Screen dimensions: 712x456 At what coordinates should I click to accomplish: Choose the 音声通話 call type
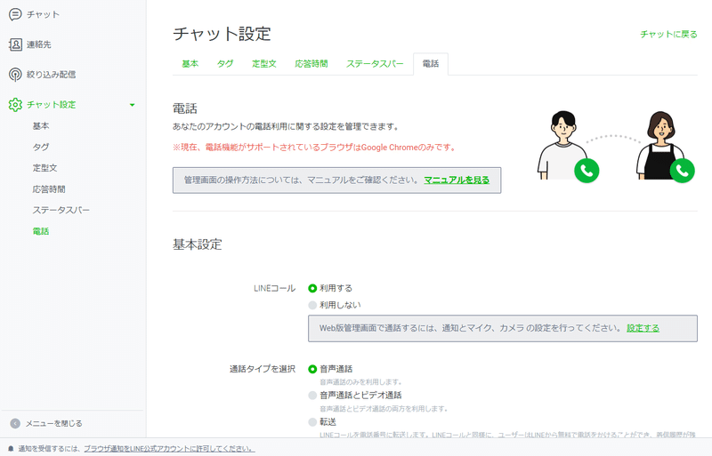point(312,369)
